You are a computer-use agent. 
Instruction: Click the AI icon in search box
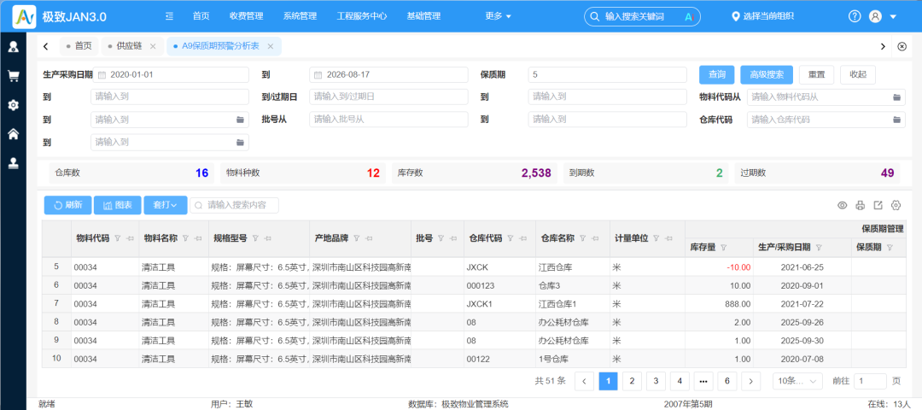click(690, 16)
